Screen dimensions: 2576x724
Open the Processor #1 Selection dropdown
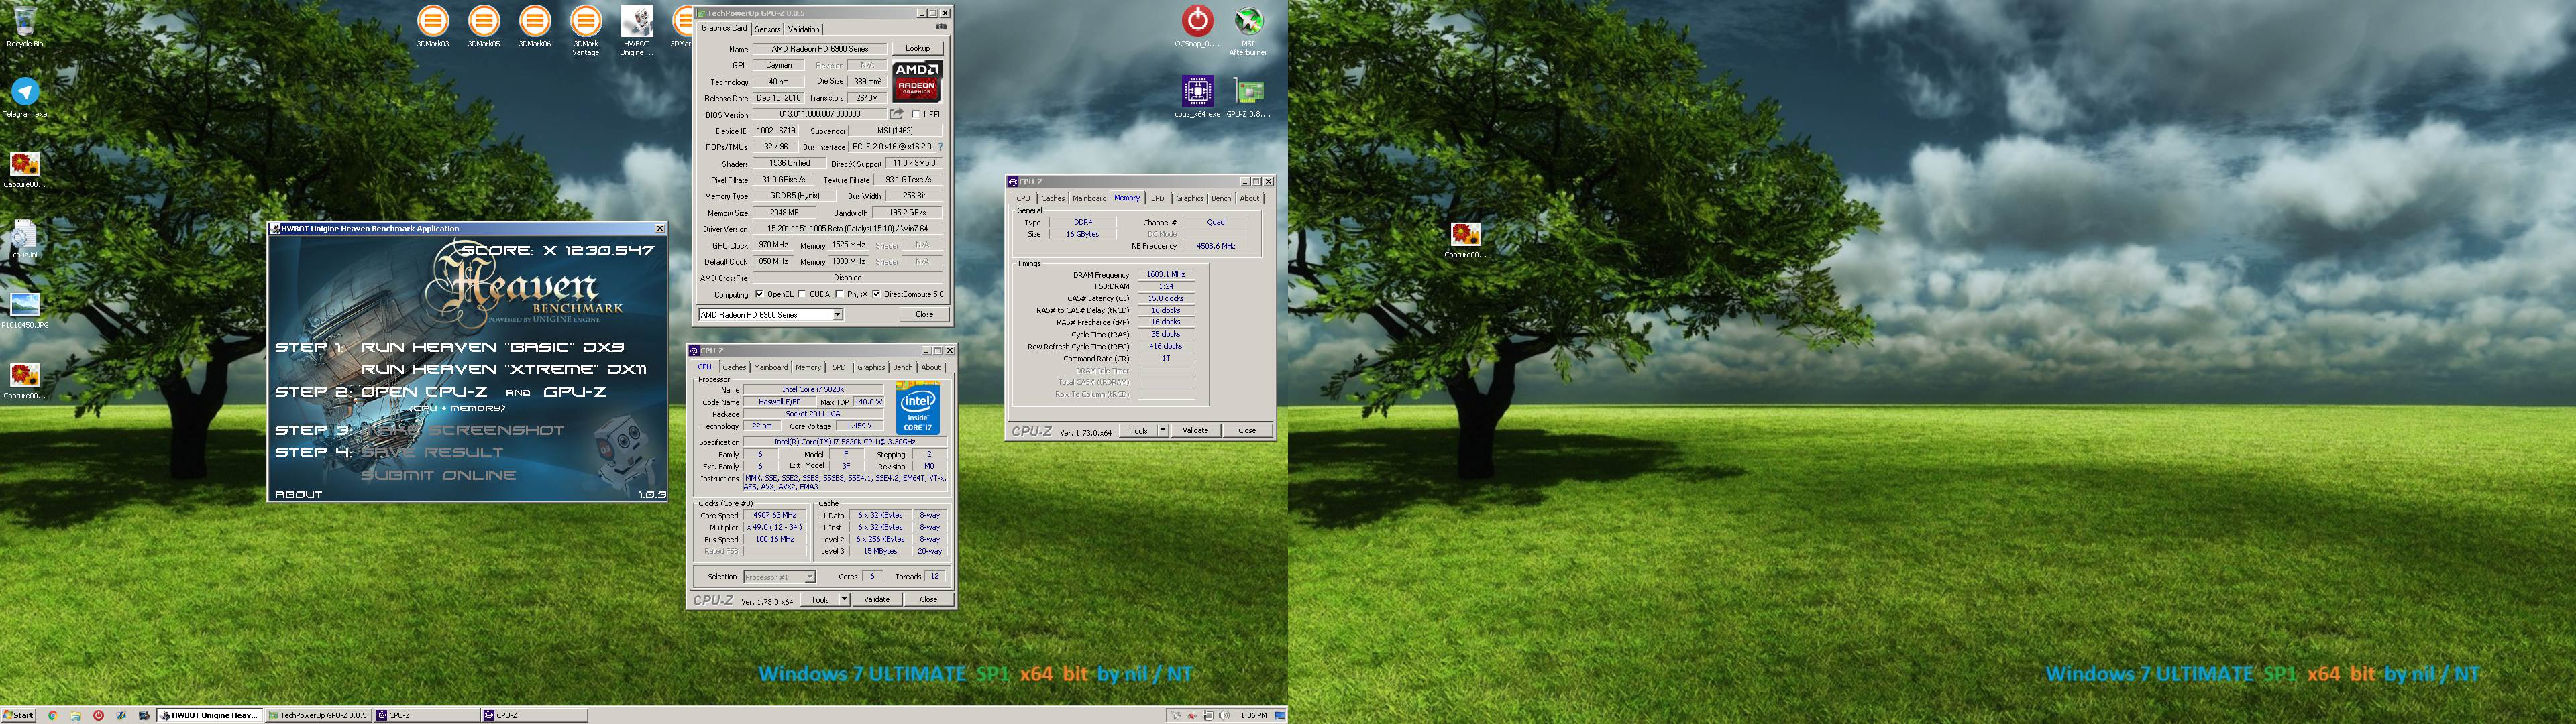(779, 577)
